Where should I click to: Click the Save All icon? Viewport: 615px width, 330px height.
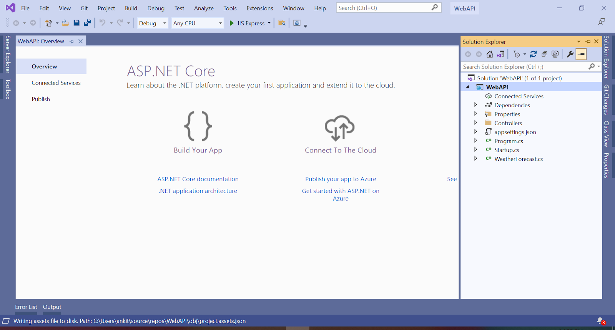click(87, 23)
